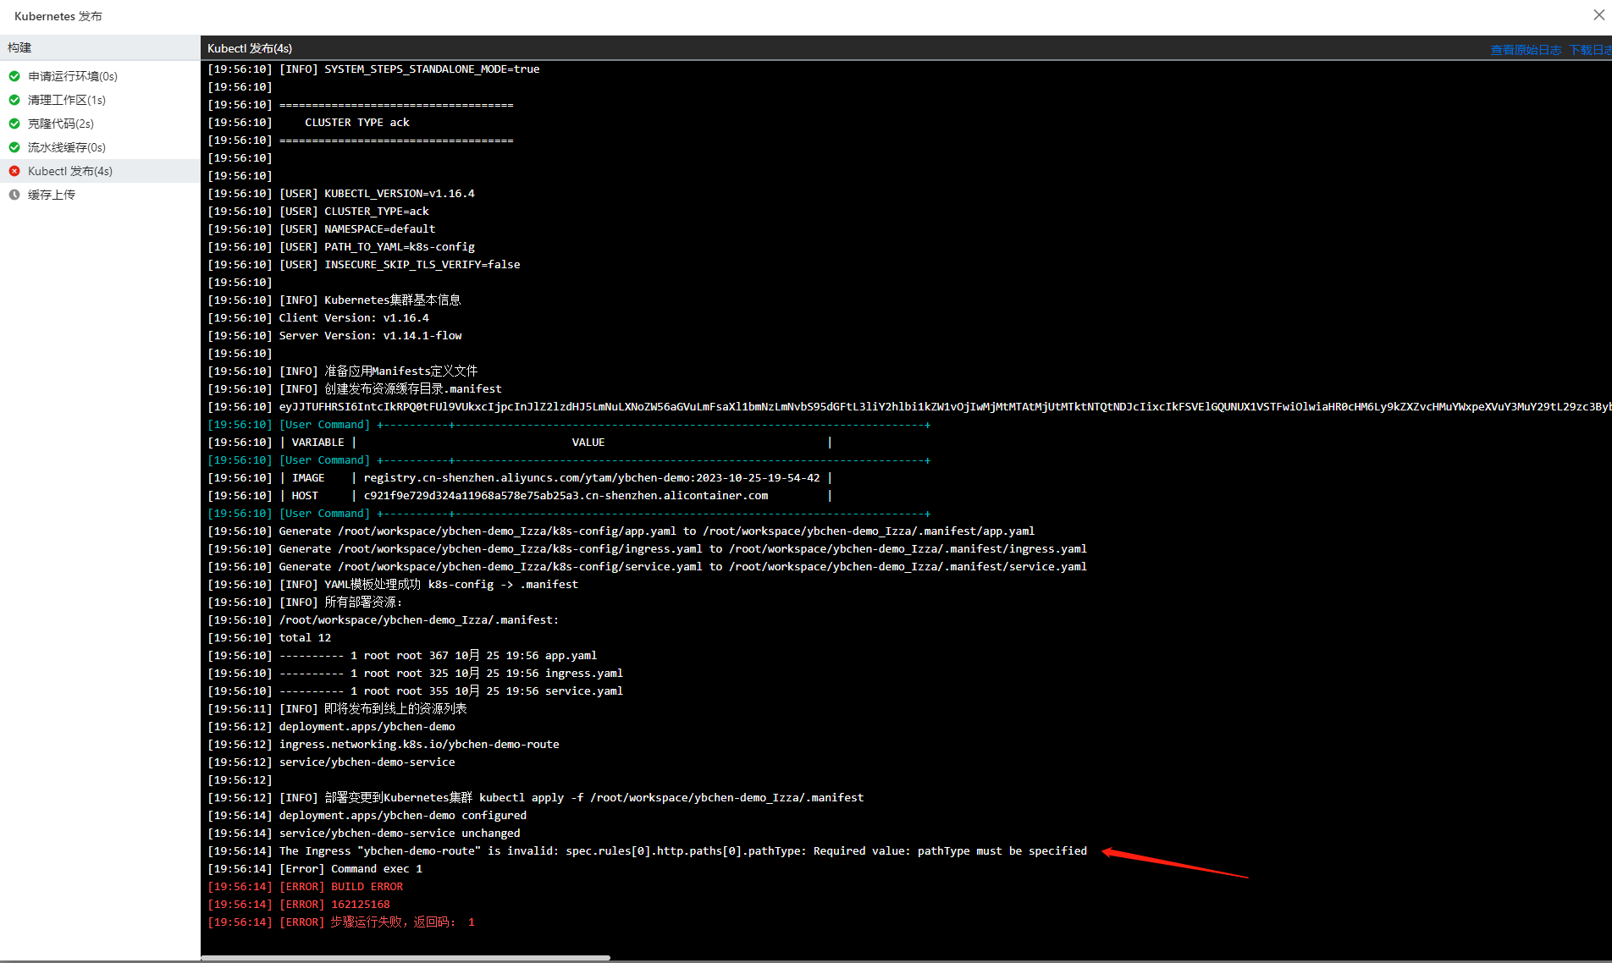Image resolution: width=1612 pixels, height=963 pixels.
Task: Open 查看原始日志 link
Action: point(1526,50)
